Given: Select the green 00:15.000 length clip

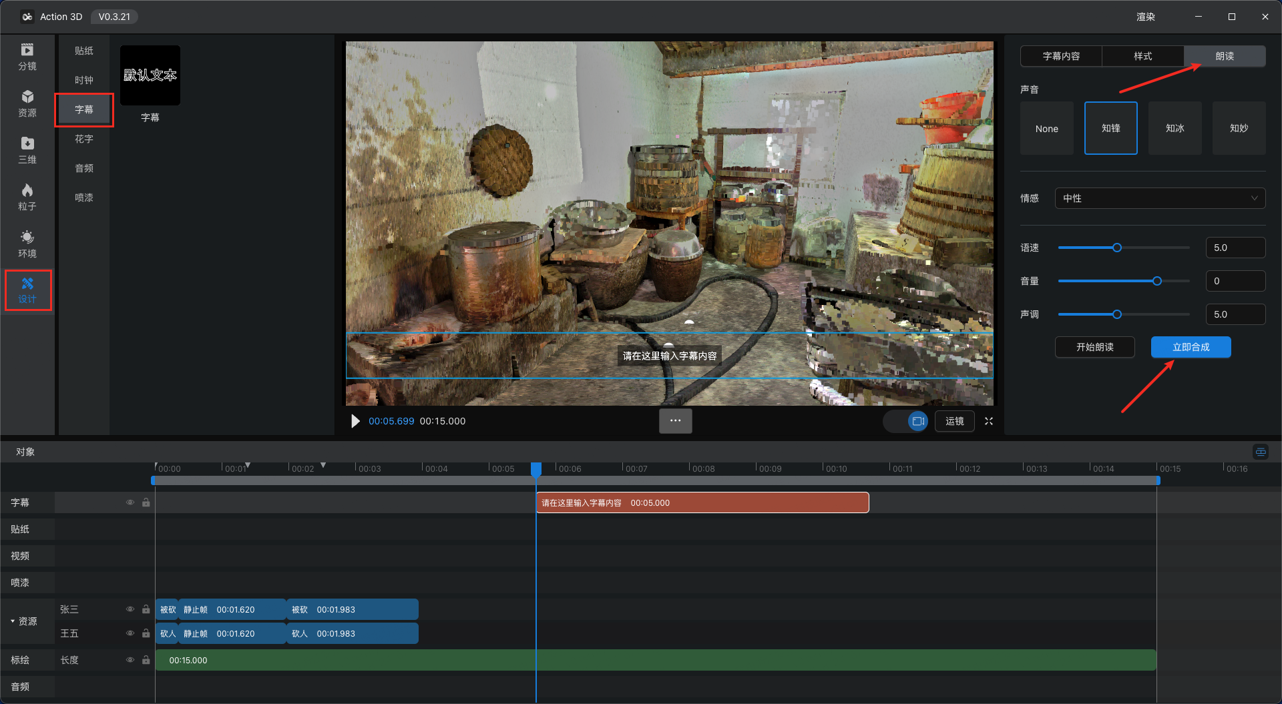Looking at the screenshot, I should point(656,660).
